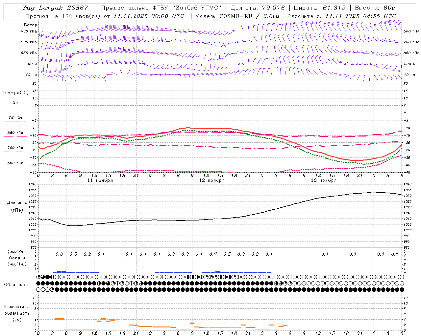Click the Широта: 61.319 header value
This screenshot has width=421, height=336.
(320, 8)
